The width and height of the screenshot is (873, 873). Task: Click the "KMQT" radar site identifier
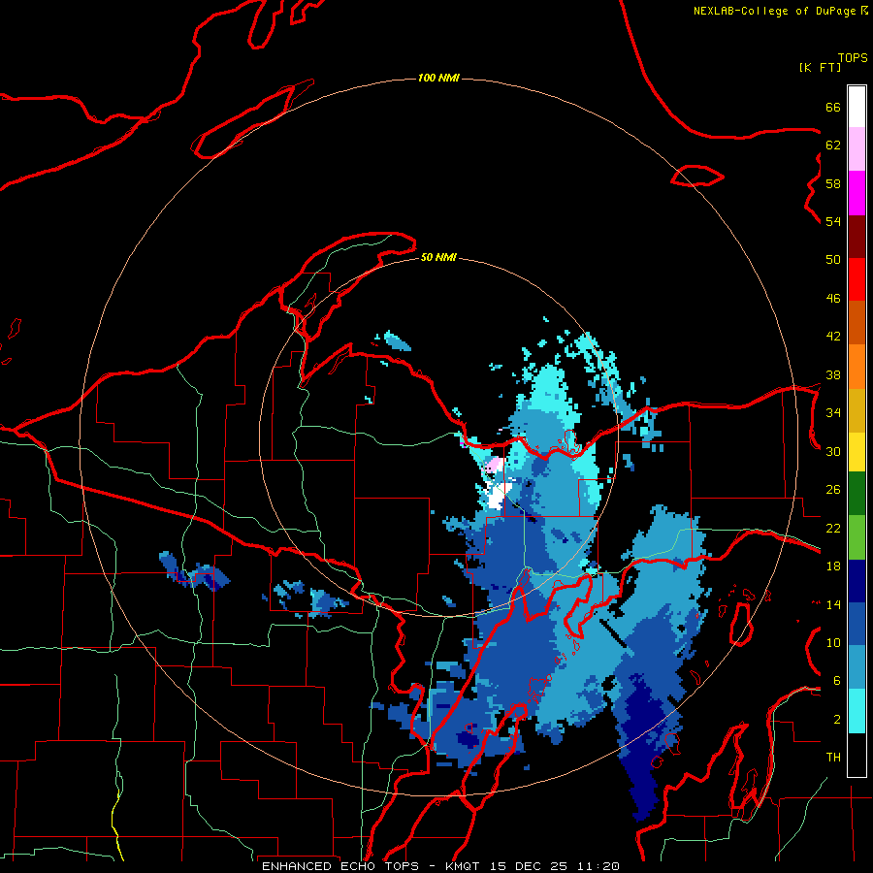point(464,866)
